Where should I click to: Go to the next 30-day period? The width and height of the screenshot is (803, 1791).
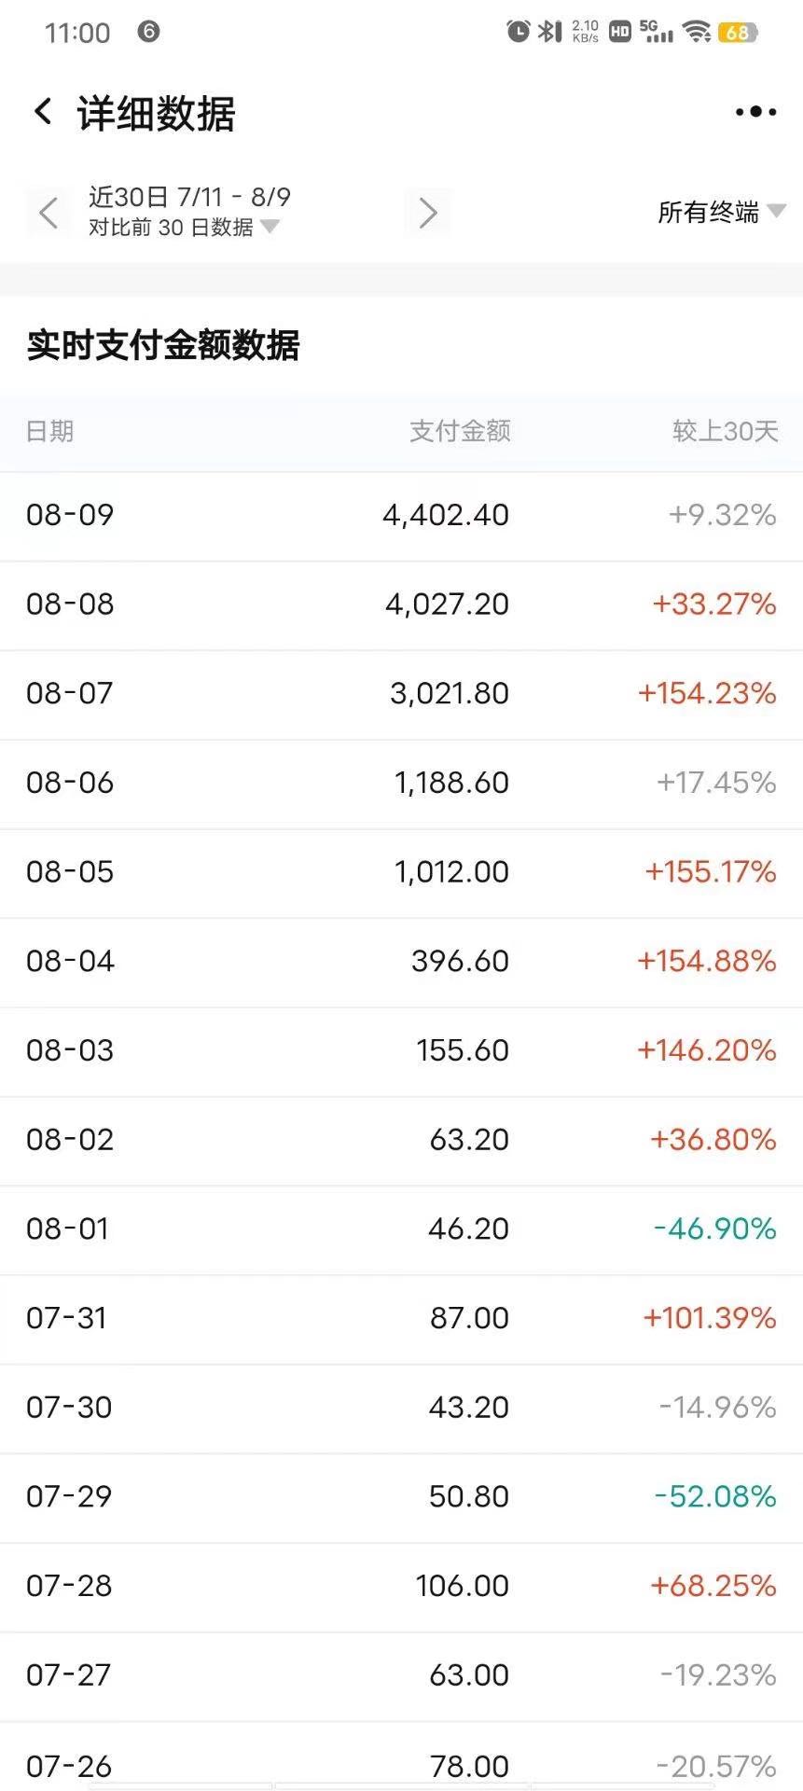click(428, 213)
